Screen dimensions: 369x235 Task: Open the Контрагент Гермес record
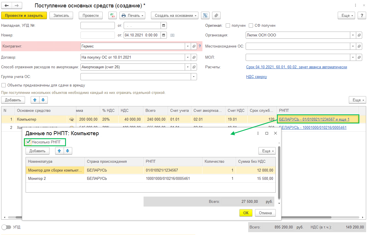pos(194,46)
